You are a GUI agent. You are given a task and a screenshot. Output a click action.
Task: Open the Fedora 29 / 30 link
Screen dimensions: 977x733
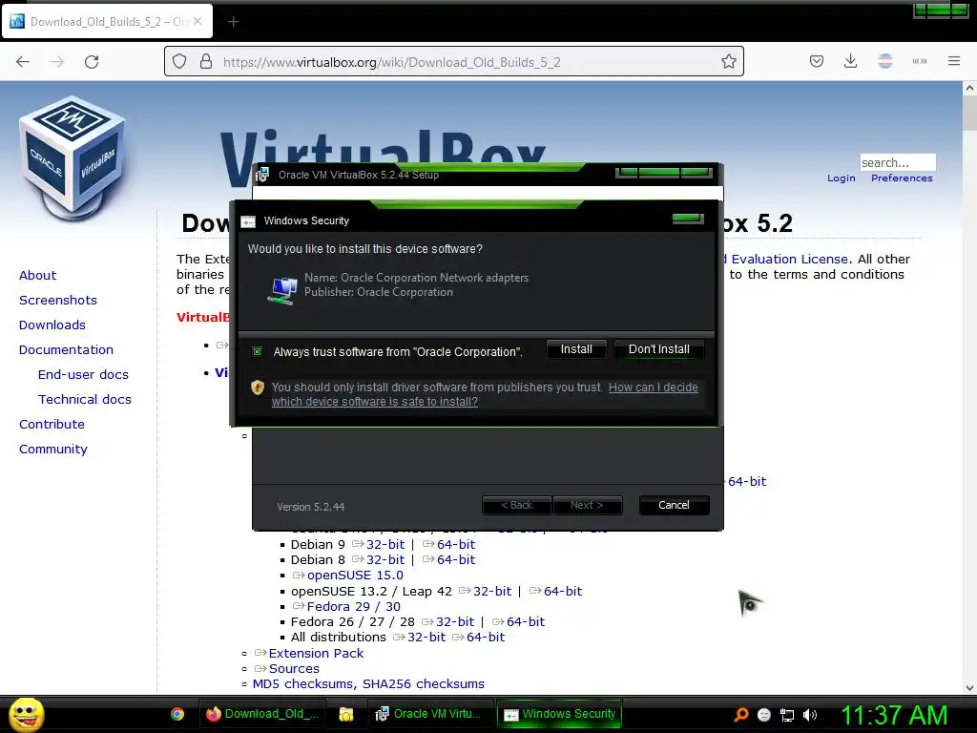point(353,606)
